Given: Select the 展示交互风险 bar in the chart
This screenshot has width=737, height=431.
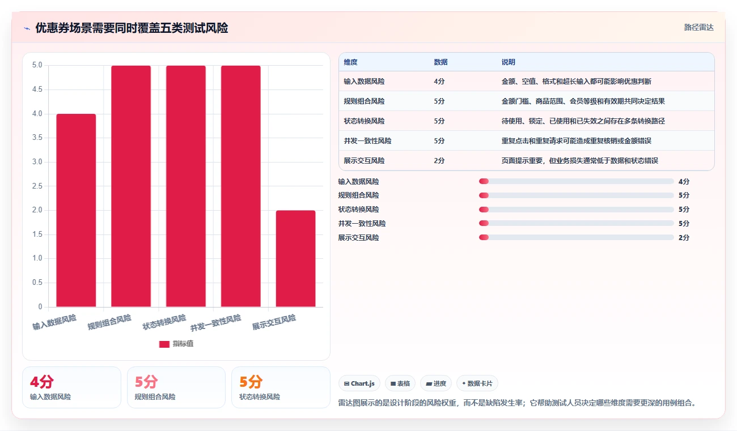Looking at the screenshot, I should click(x=296, y=259).
